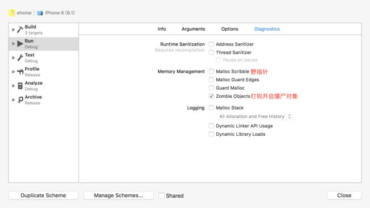Expand the Build disclosure triangle
The height and width of the screenshot is (208, 370).
tap(14, 30)
